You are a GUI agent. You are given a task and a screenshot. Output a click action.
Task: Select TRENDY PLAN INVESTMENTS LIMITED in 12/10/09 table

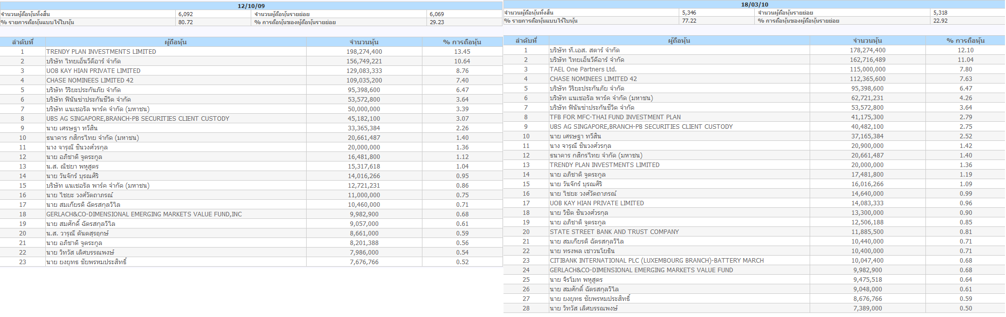[x=101, y=52]
